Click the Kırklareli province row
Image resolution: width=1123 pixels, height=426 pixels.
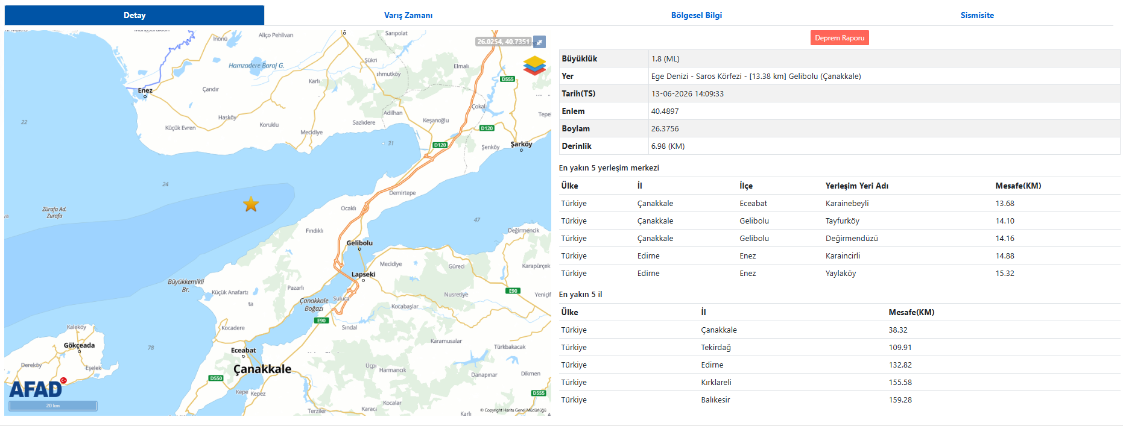click(x=840, y=382)
